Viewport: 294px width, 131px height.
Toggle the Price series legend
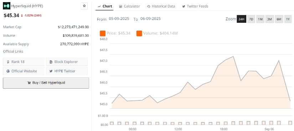point(115,33)
